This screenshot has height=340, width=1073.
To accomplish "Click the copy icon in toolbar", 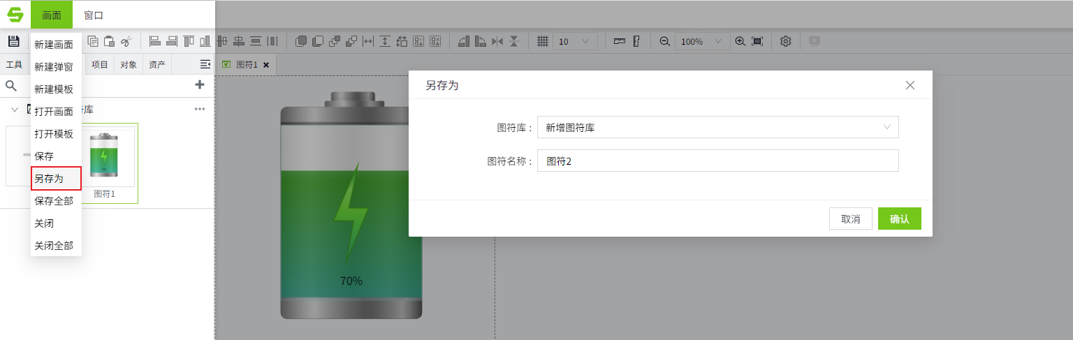I will click(x=93, y=41).
